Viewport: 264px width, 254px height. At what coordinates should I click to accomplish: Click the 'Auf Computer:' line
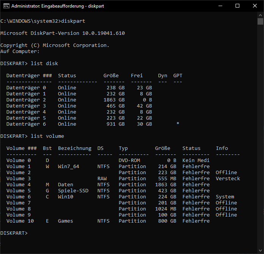(x=20, y=51)
